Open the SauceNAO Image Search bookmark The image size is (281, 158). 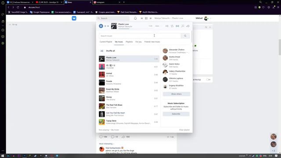[x=18, y=12]
